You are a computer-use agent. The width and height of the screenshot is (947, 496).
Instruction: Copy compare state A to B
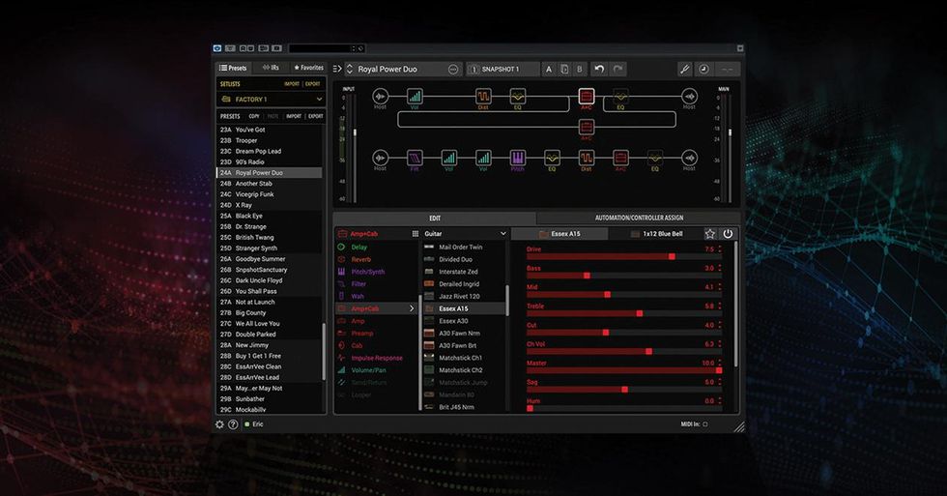pyautogui.click(x=564, y=69)
